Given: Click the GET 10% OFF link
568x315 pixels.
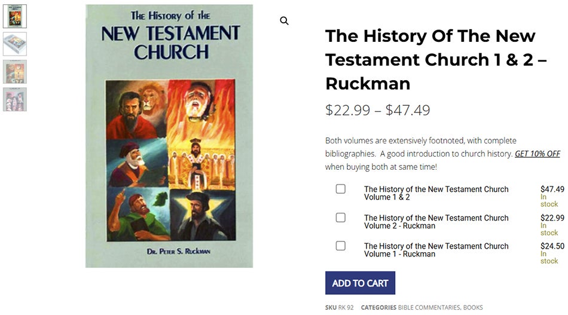Looking at the screenshot, I should tap(537, 154).
